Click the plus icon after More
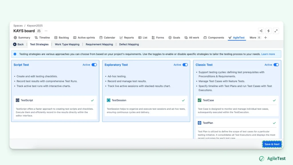This screenshot has height=165, width=293. click(265, 38)
